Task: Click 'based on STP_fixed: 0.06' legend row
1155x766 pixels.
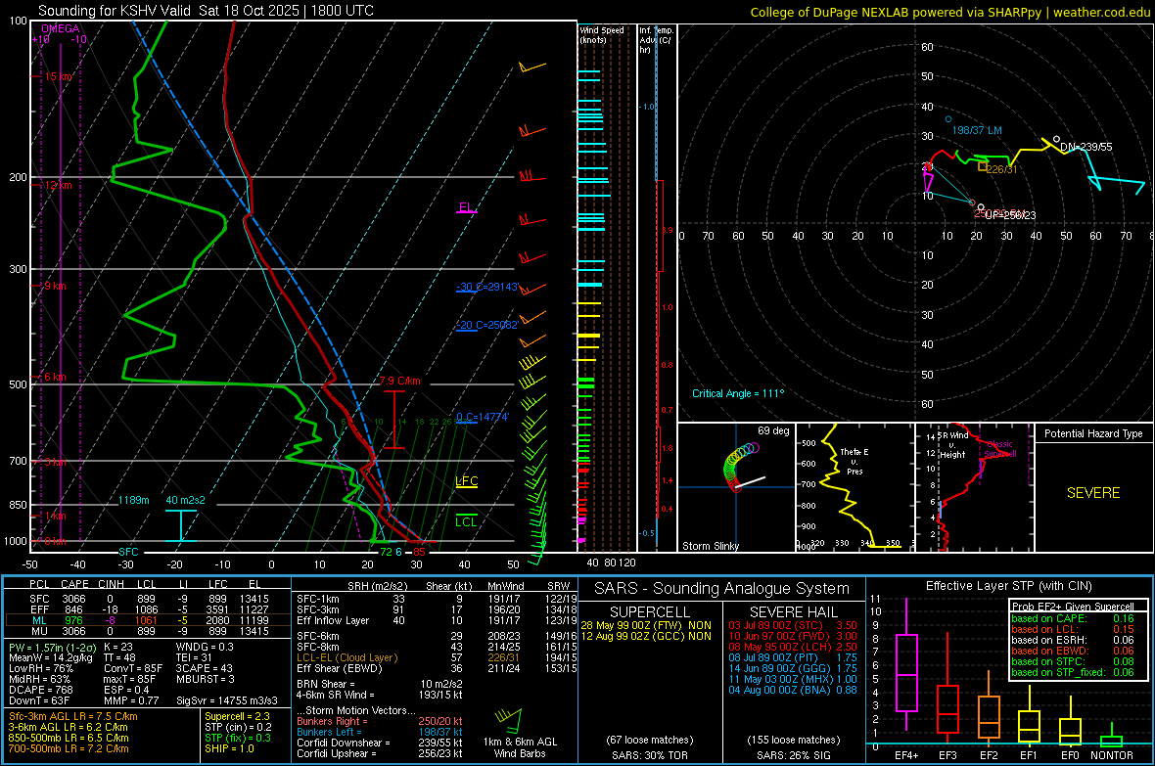Action: pyautogui.click(x=1073, y=672)
